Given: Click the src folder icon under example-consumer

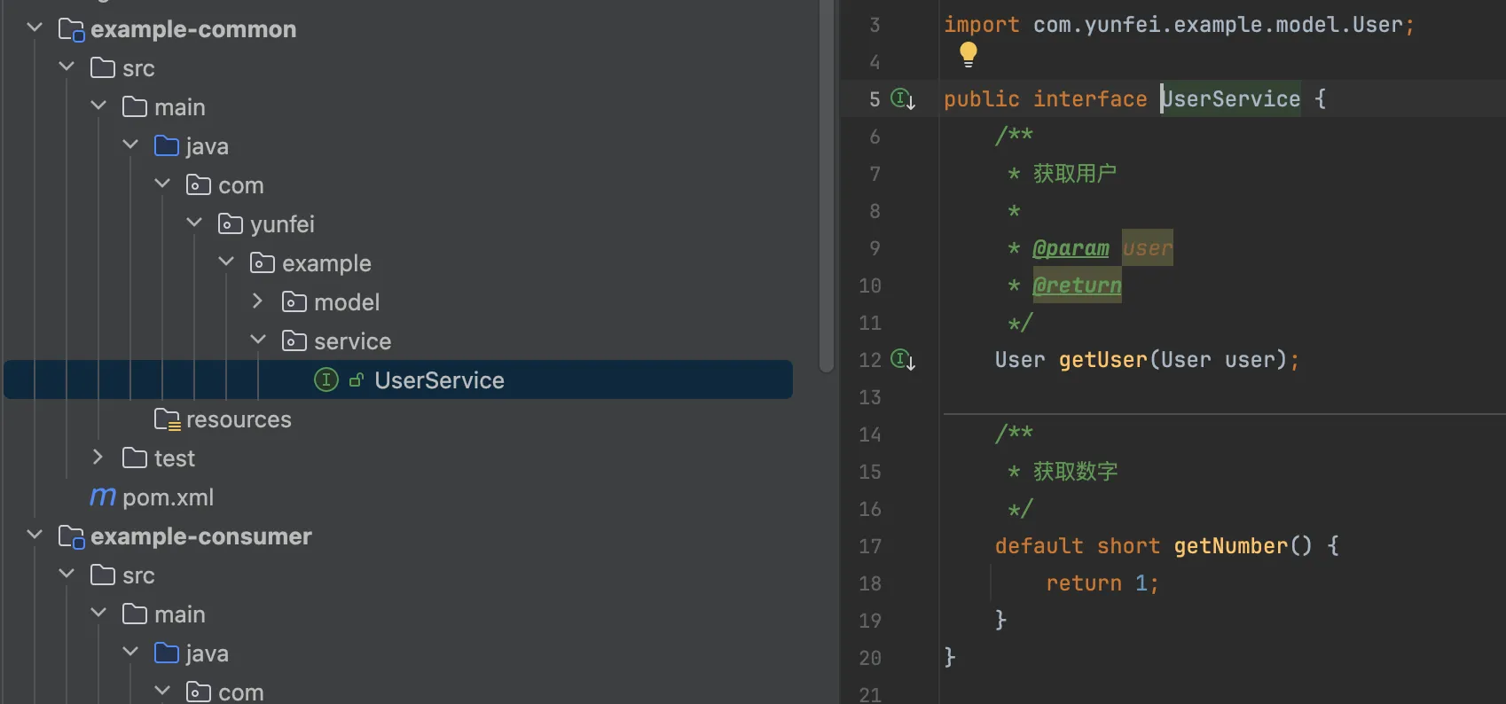Looking at the screenshot, I should coord(103,575).
